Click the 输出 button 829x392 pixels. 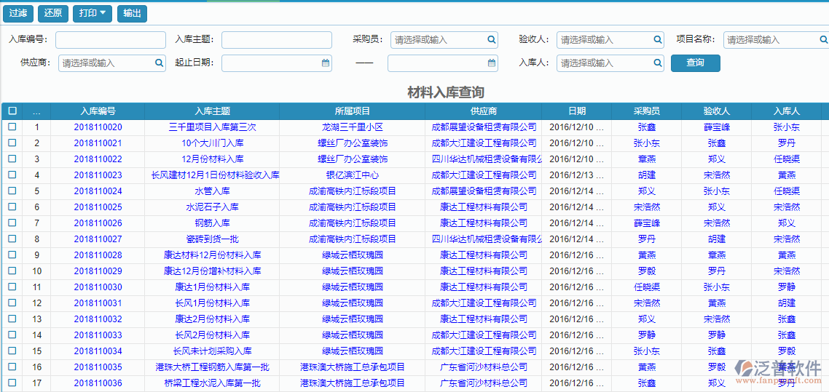click(x=132, y=14)
